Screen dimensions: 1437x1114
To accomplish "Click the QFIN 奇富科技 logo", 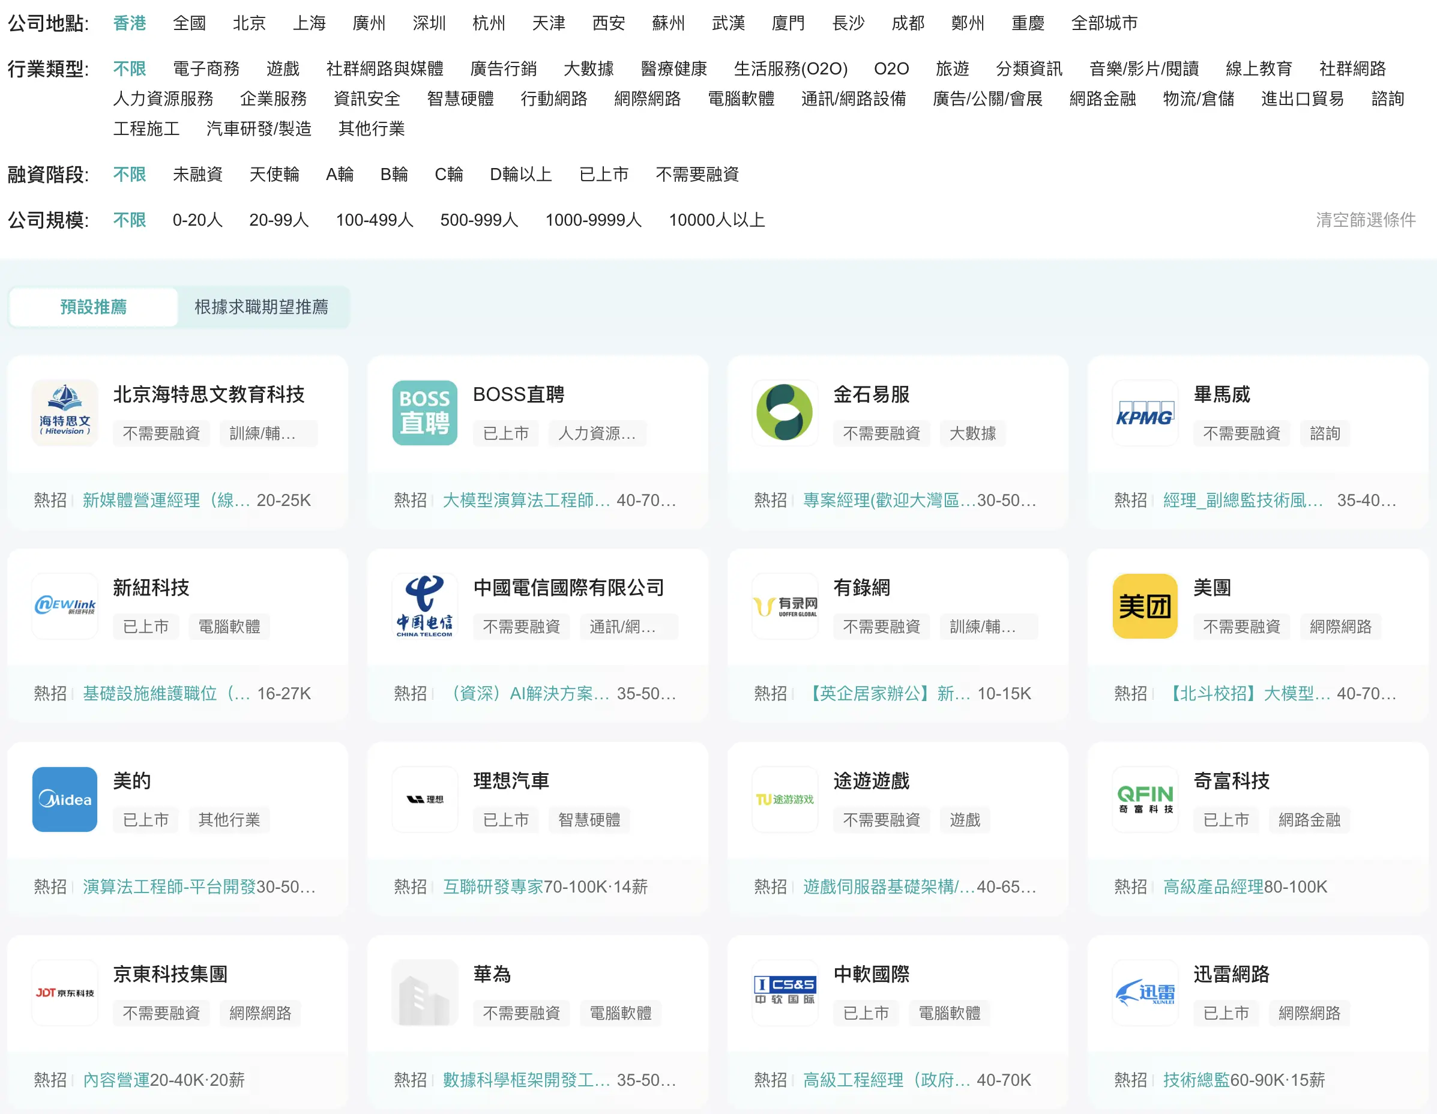I will tap(1145, 799).
